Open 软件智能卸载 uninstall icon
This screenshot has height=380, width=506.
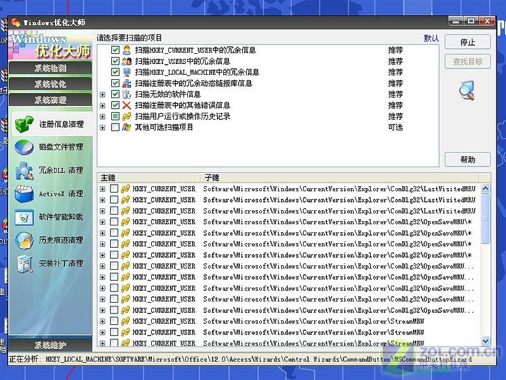pyautogui.click(x=24, y=217)
